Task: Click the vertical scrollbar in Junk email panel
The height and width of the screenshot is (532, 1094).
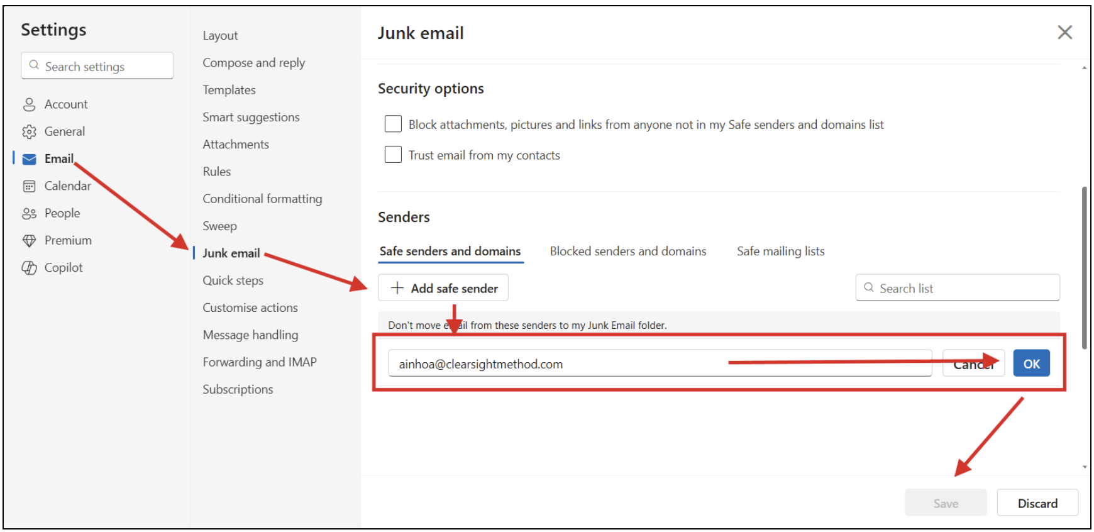Action: (1085, 267)
